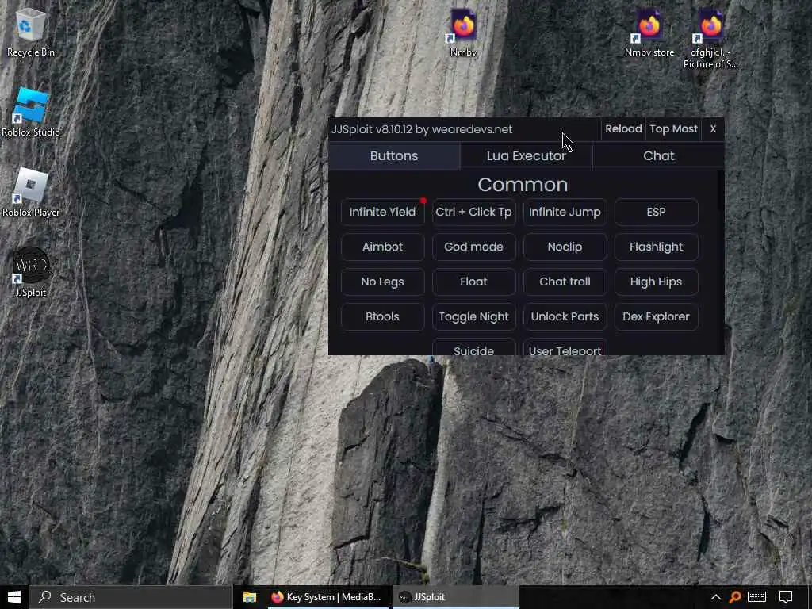812x609 pixels.
Task: Start Chat troll
Action: pos(565,282)
